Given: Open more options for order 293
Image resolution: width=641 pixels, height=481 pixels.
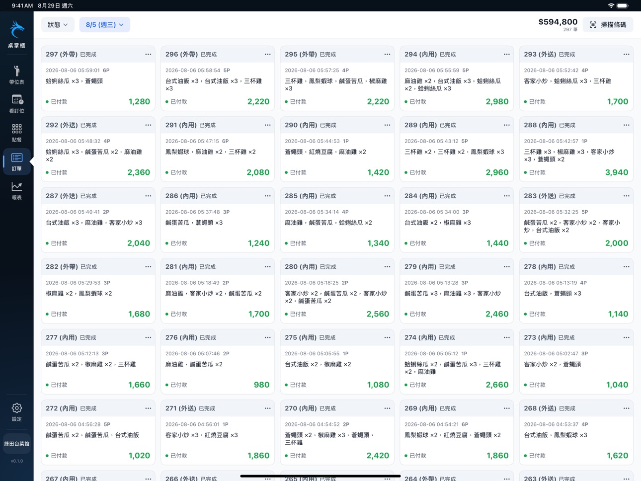Looking at the screenshot, I should pyautogui.click(x=626, y=54).
